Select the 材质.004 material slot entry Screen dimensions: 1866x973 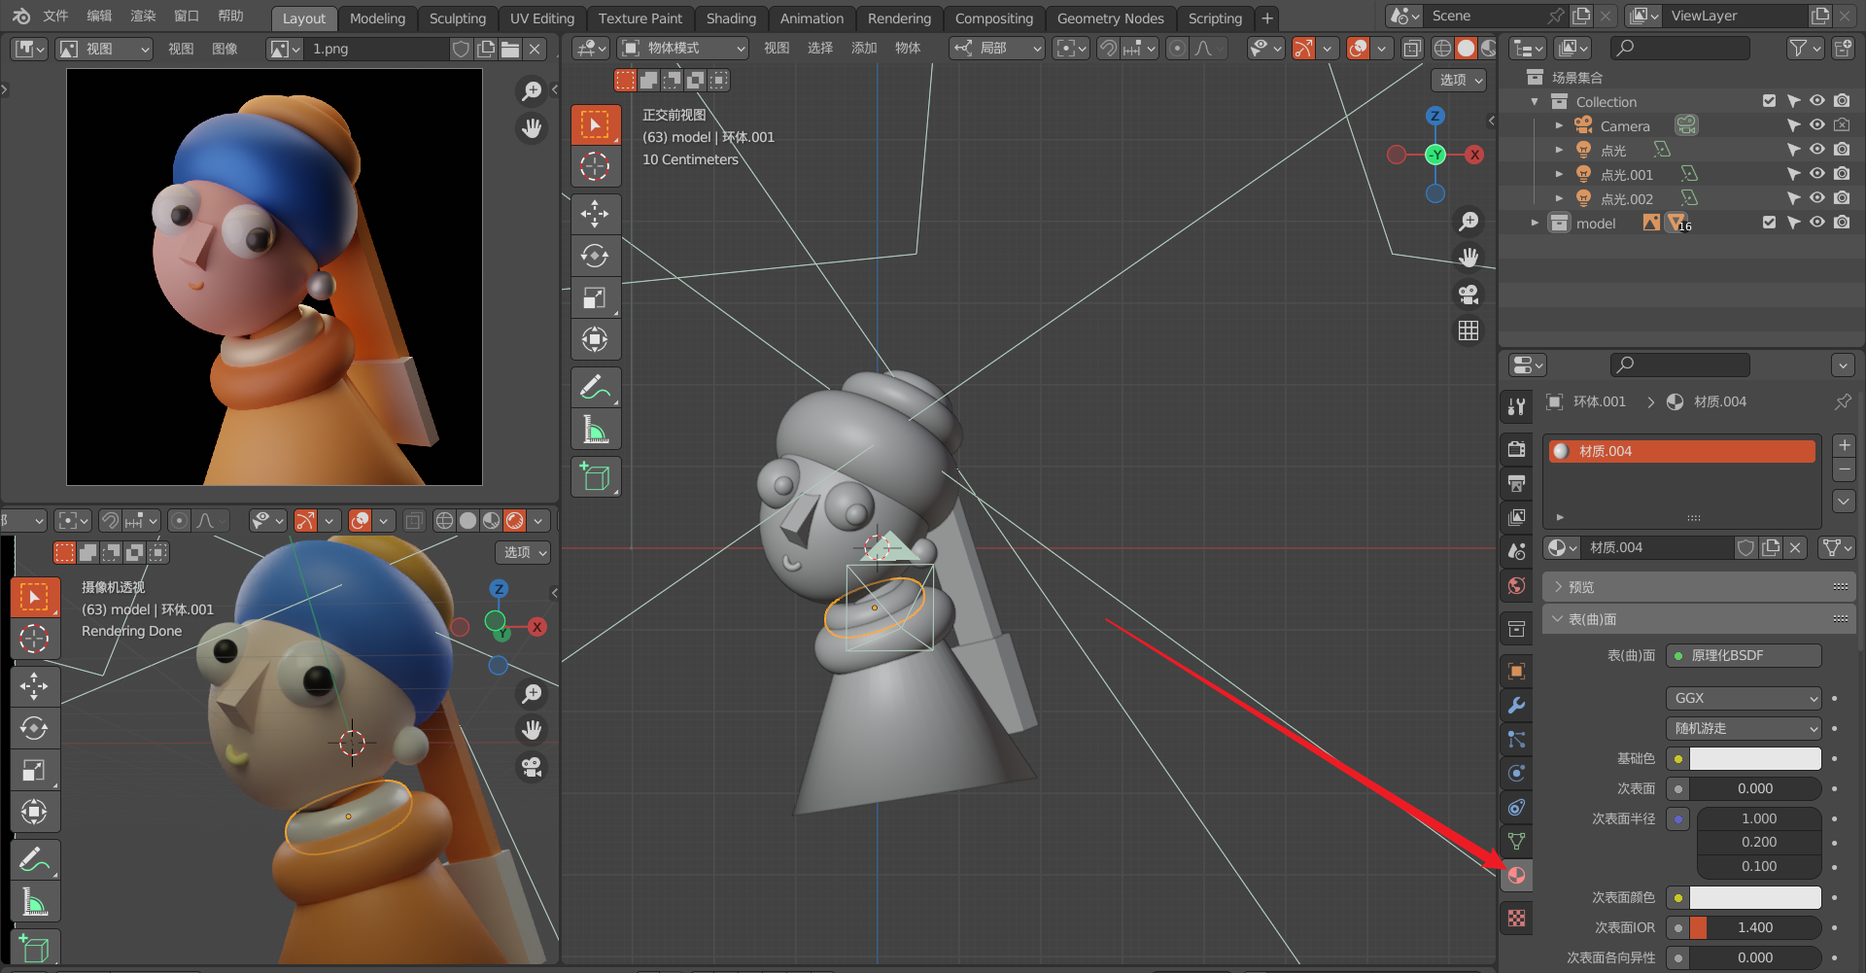tap(1681, 451)
